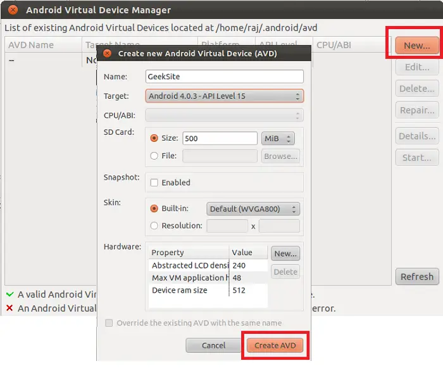Close the Android Virtual Device Manager window

tap(13, 10)
